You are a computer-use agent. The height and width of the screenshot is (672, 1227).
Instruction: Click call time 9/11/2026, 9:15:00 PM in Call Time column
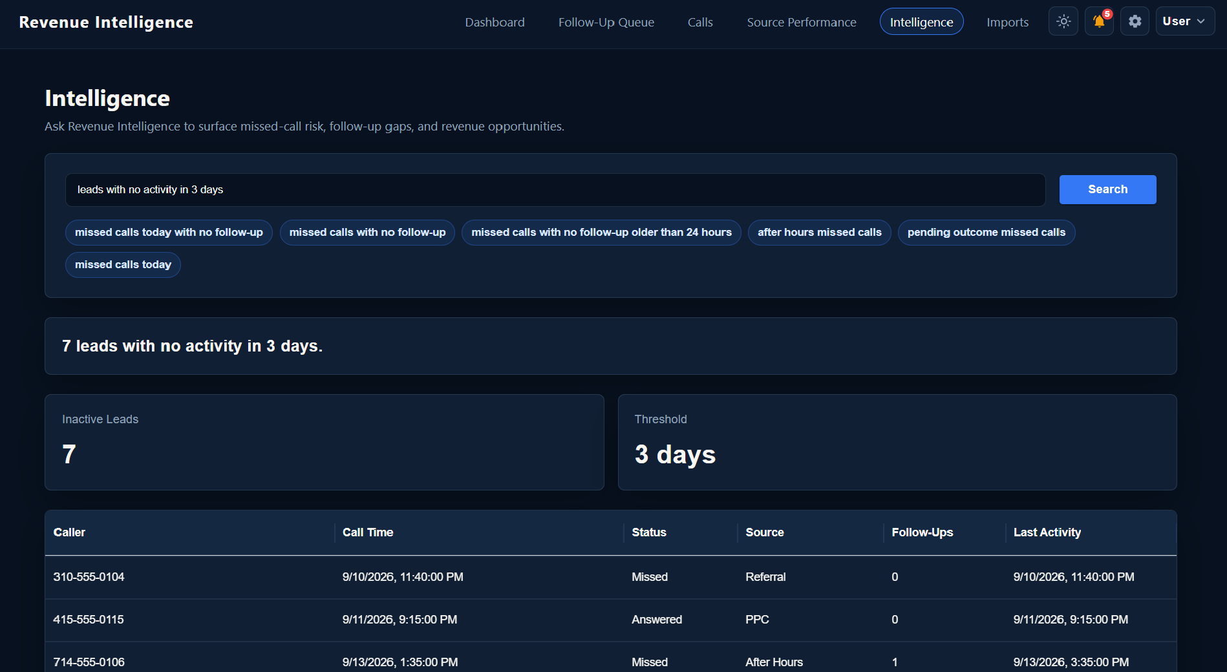pyautogui.click(x=400, y=620)
